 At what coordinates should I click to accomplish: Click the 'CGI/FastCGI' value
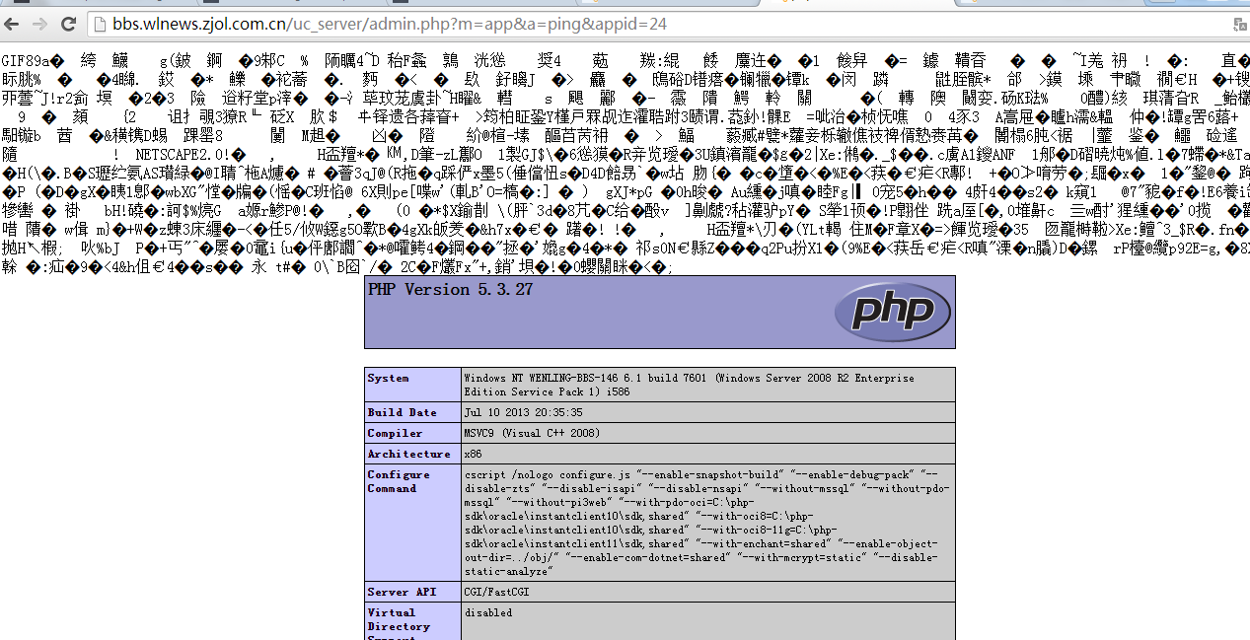point(496,592)
